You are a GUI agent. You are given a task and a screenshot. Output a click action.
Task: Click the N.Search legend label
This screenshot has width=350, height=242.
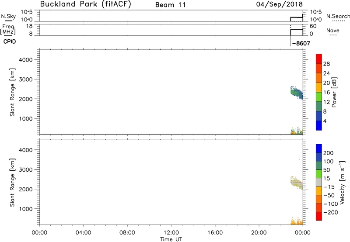(x=338, y=16)
